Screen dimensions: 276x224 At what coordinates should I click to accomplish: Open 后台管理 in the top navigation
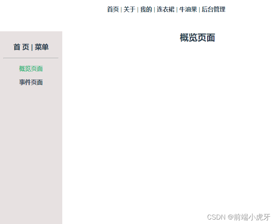coord(213,9)
